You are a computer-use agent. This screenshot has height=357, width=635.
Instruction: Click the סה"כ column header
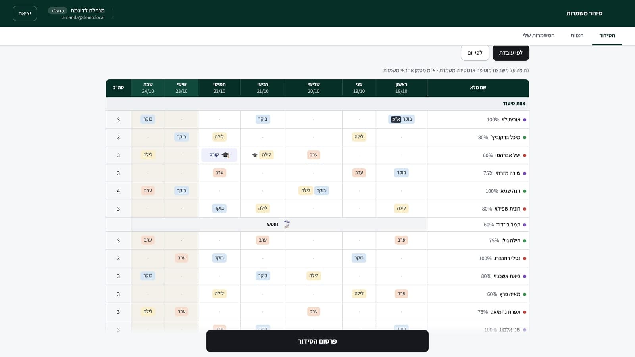coord(118,88)
